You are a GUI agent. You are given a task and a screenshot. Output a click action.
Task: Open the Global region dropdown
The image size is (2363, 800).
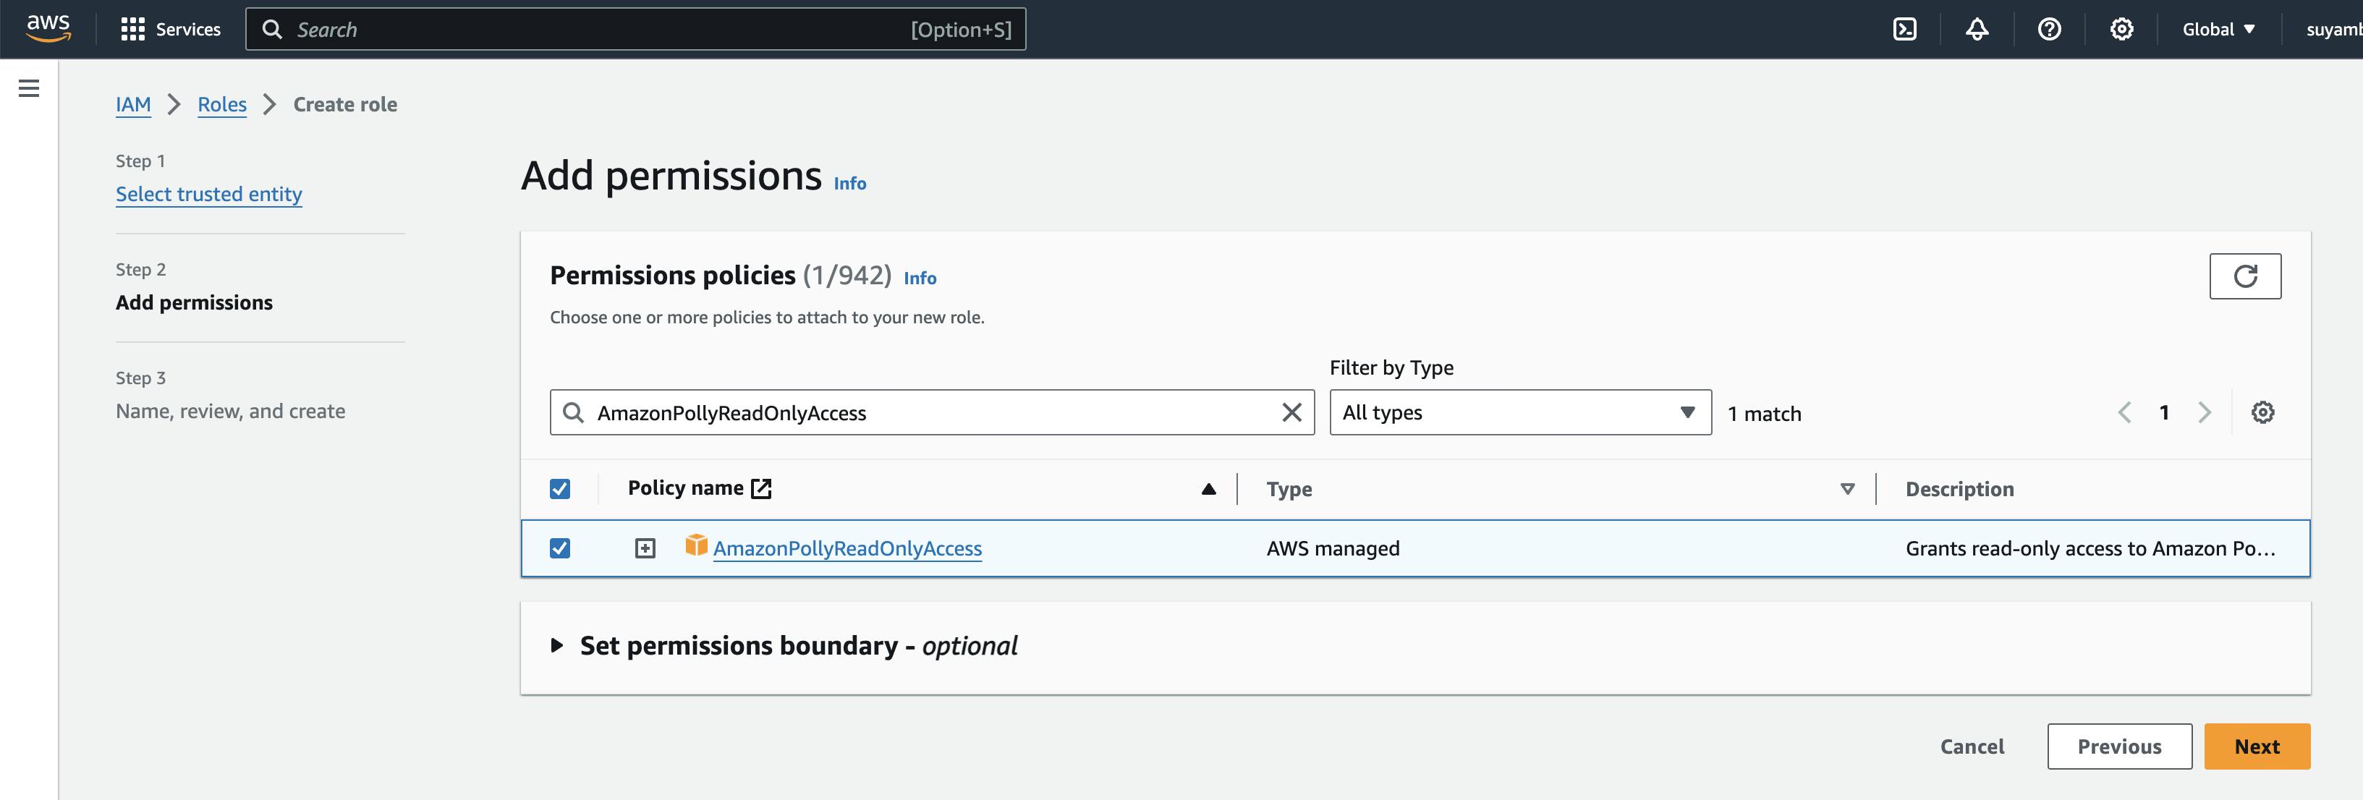click(2218, 30)
